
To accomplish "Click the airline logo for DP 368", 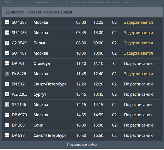I will click(x=7, y=125).
